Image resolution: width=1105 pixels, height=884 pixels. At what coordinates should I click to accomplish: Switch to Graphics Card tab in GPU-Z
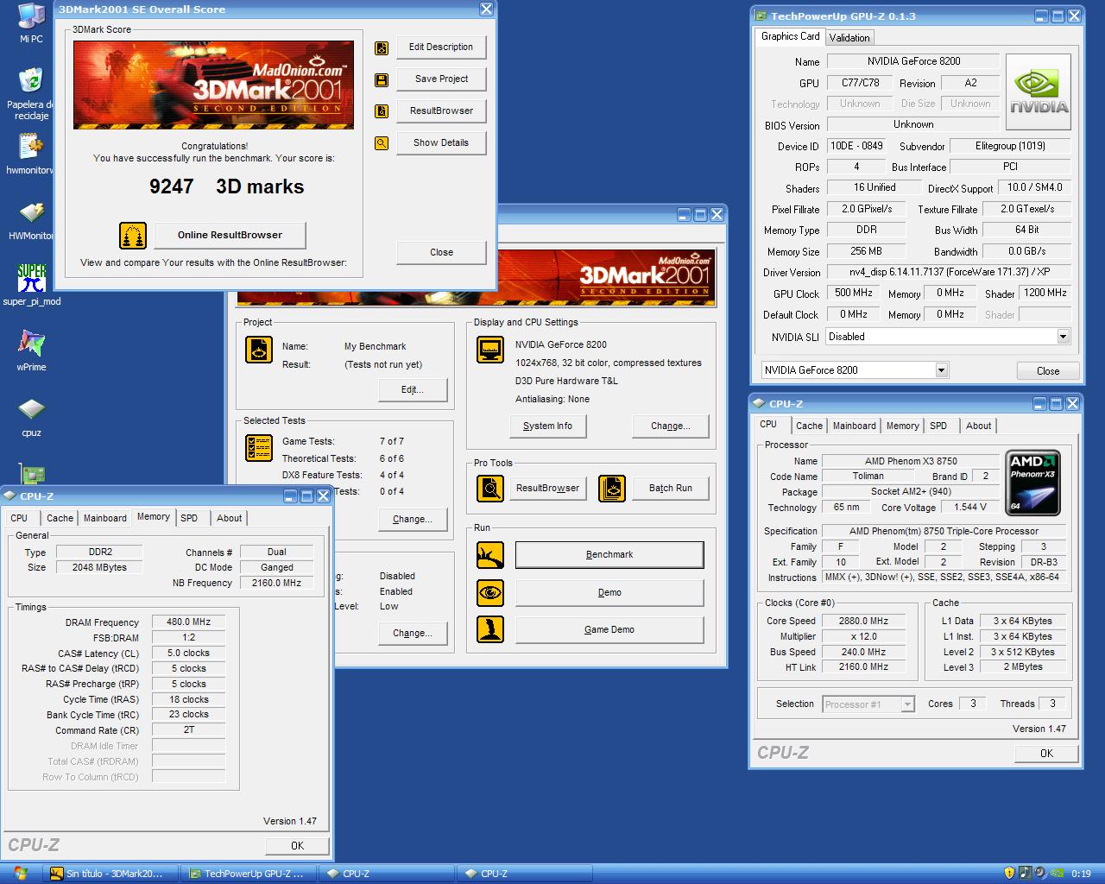pos(790,36)
